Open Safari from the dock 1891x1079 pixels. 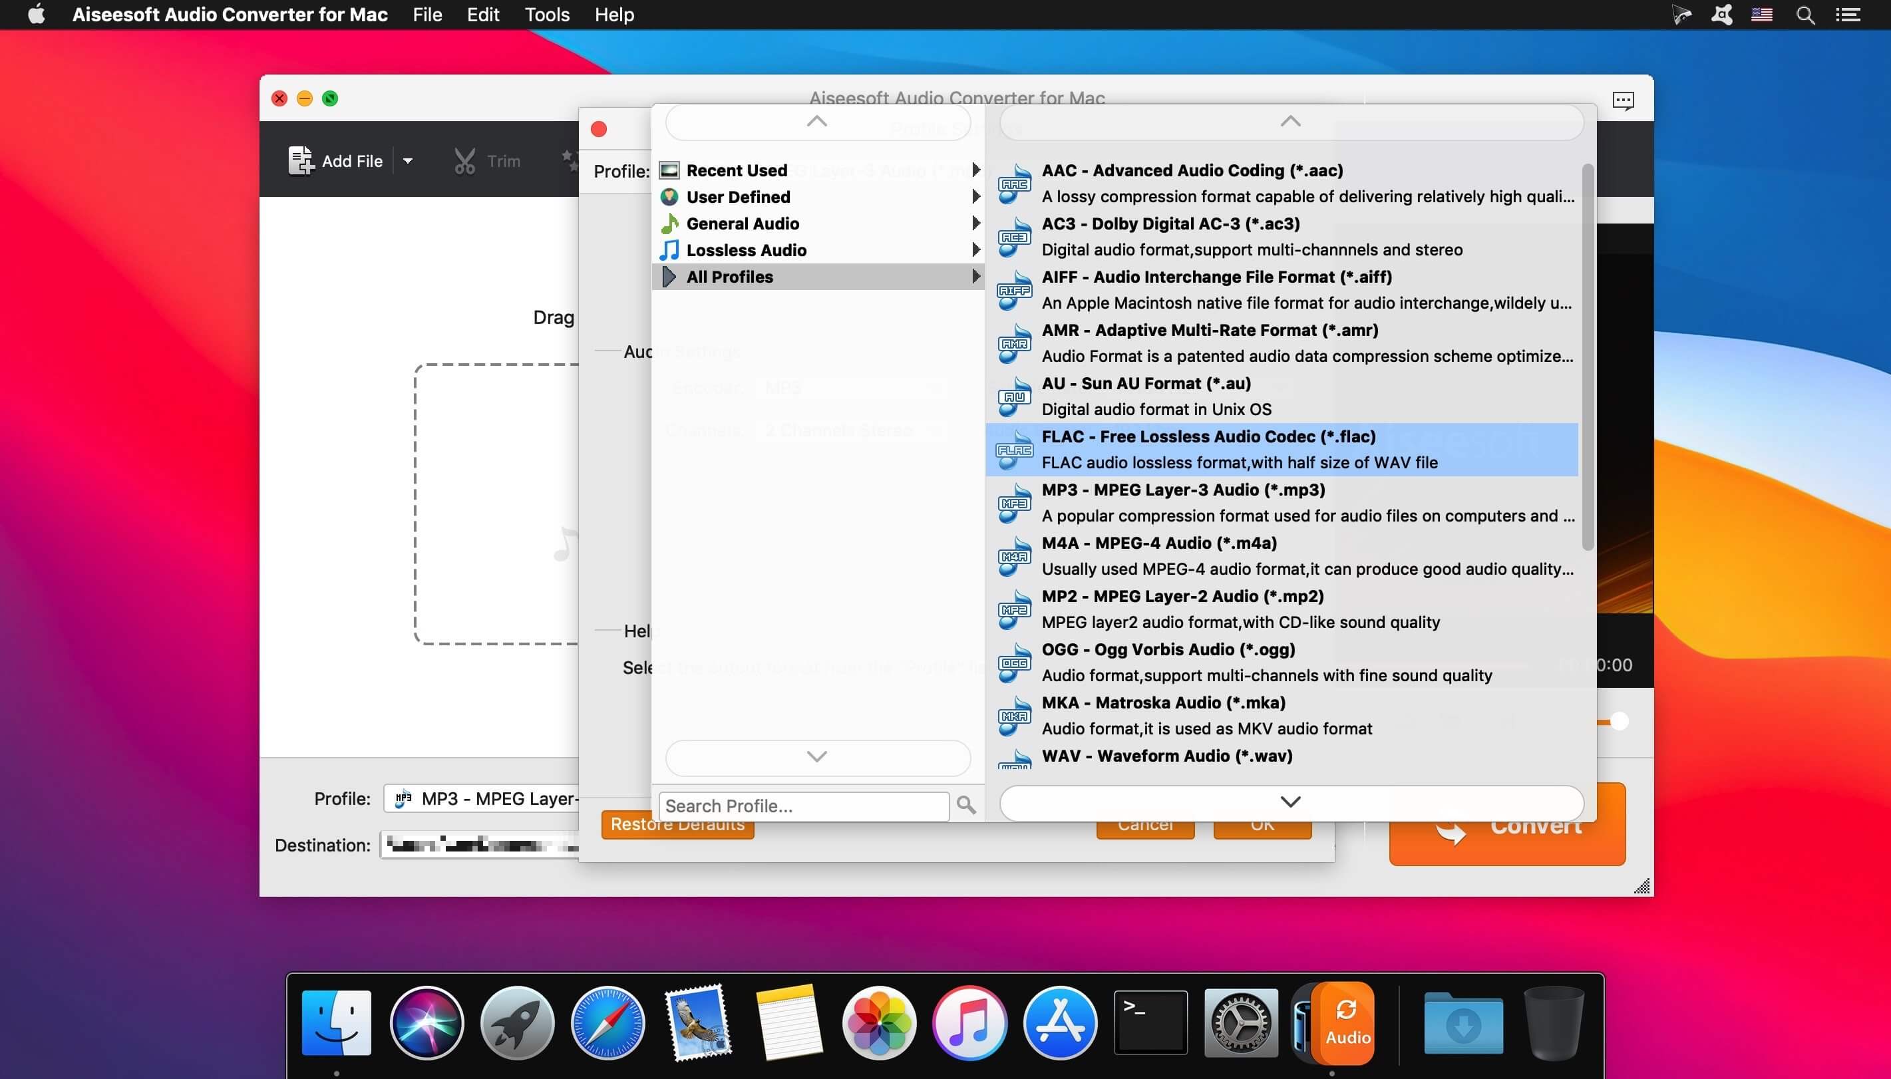[607, 1022]
